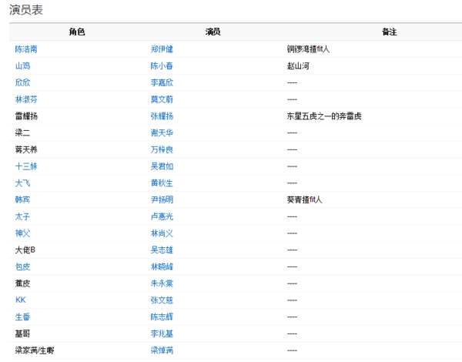The height and width of the screenshot is (362, 462).
Task: Follow the 十三妹 character link
Action: pyautogui.click(x=26, y=166)
